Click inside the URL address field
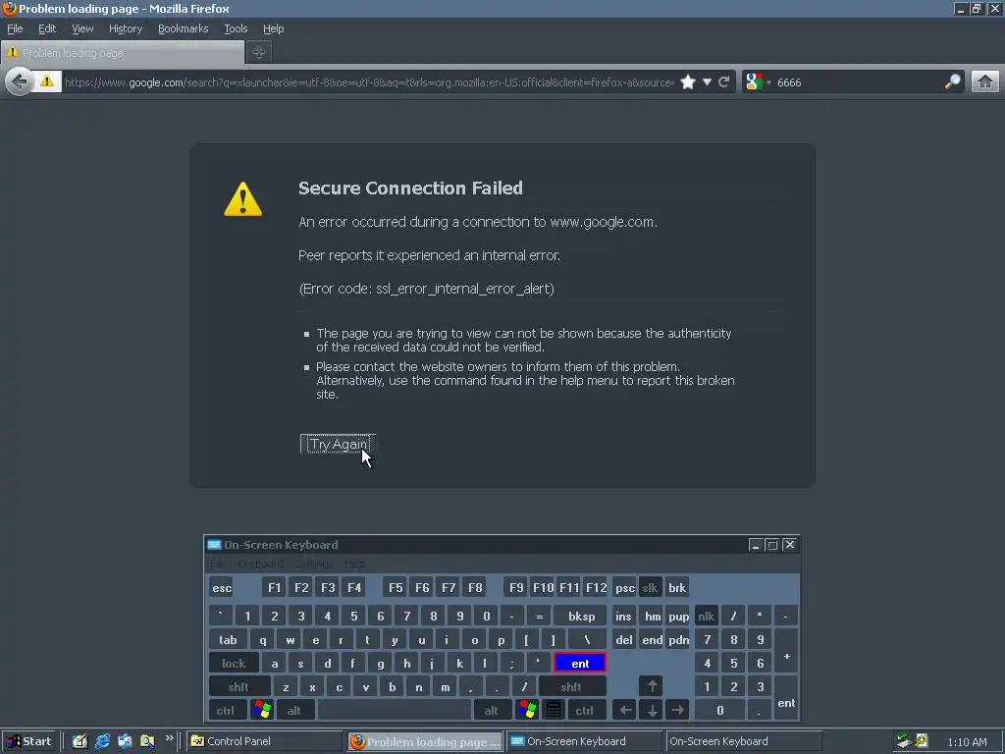This screenshot has height=754, width=1005. tap(369, 82)
